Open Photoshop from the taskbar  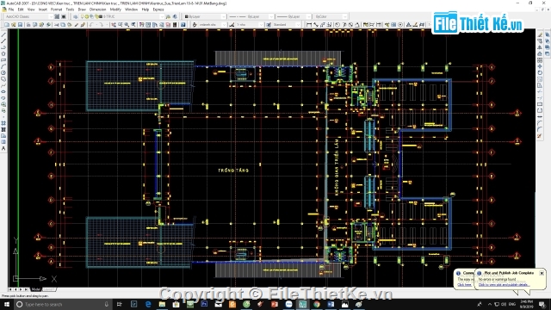click(204, 304)
